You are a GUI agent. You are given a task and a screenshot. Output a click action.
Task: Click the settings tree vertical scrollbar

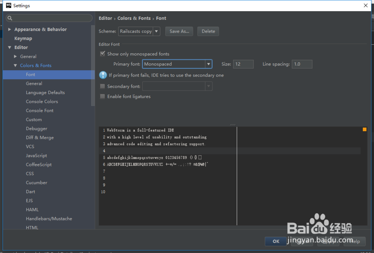[x=93, y=65]
